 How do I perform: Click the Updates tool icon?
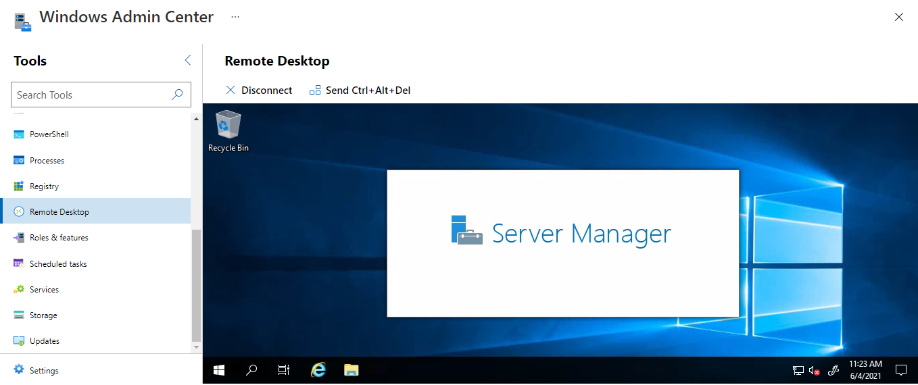(19, 341)
